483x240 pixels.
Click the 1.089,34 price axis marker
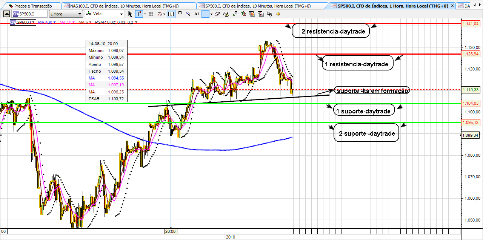[x=471, y=135]
